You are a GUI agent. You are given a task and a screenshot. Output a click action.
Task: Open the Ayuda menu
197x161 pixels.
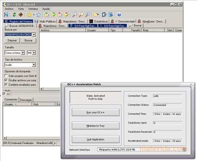point(46,9)
